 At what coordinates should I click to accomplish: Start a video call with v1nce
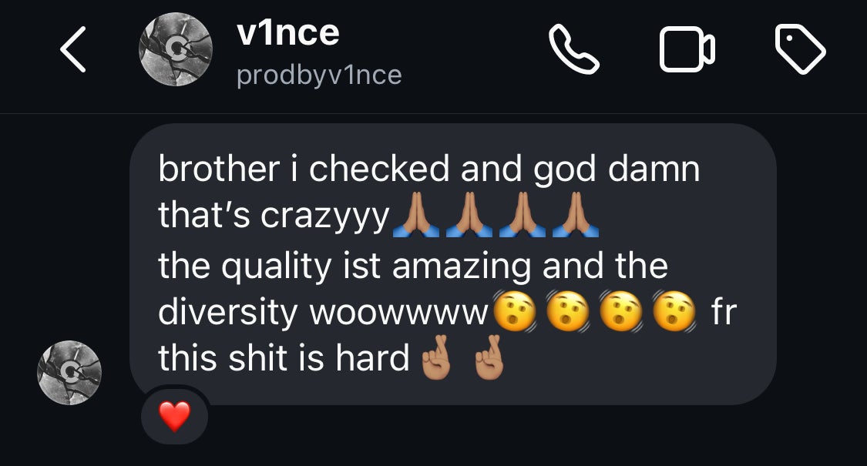point(687,50)
